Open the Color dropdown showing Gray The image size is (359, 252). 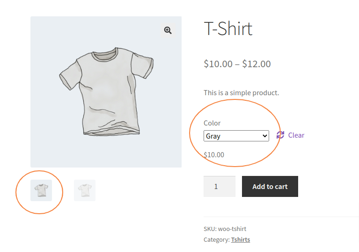(x=236, y=136)
